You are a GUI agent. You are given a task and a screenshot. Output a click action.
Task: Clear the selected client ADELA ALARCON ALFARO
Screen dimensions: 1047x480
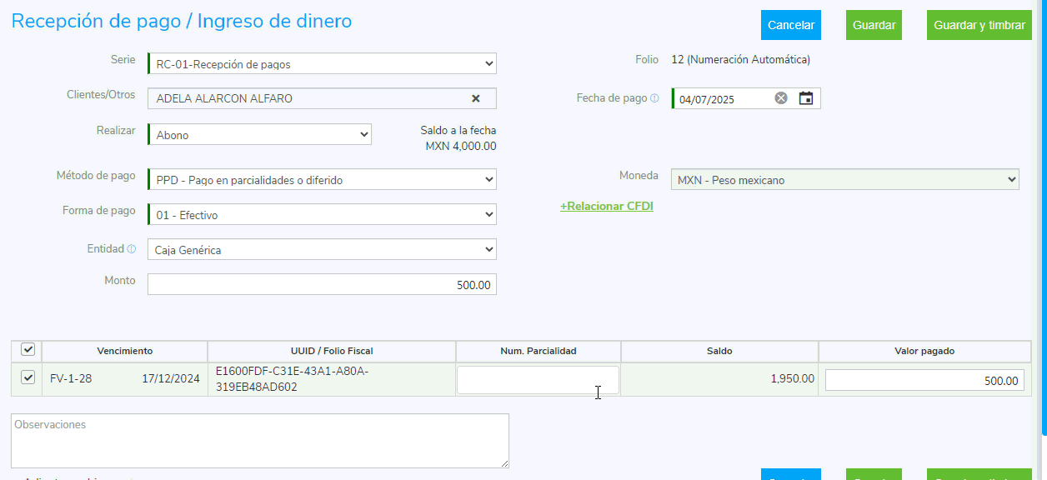(476, 98)
